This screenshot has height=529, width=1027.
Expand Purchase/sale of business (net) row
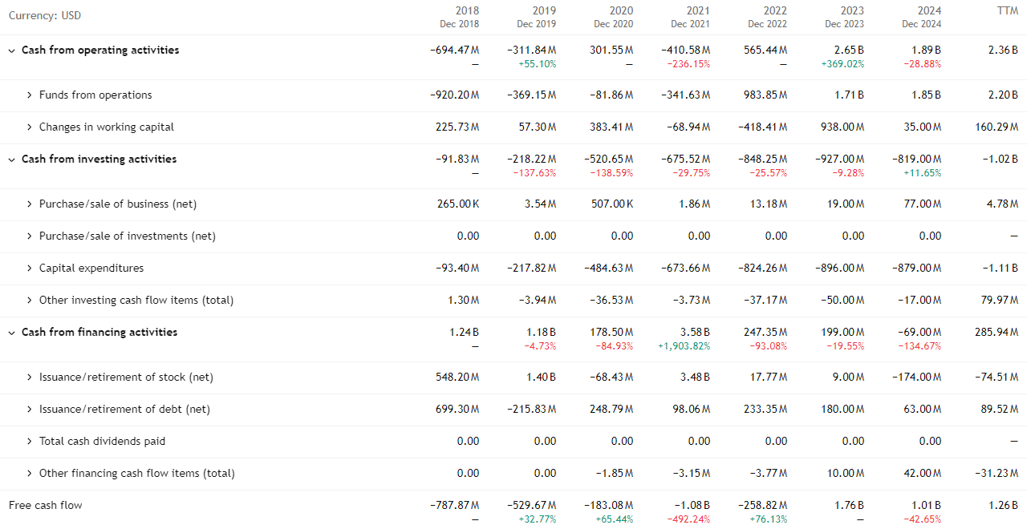coord(30,204)
